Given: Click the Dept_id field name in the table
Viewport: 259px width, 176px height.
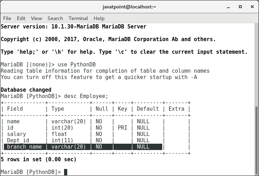Looking at the screenshot, I should (x=18, y=141).
